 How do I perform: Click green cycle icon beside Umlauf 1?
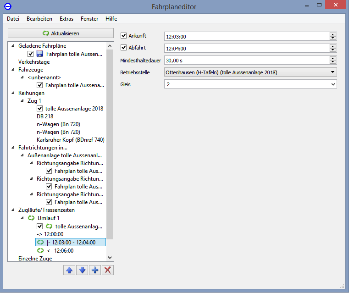point(31,218)
